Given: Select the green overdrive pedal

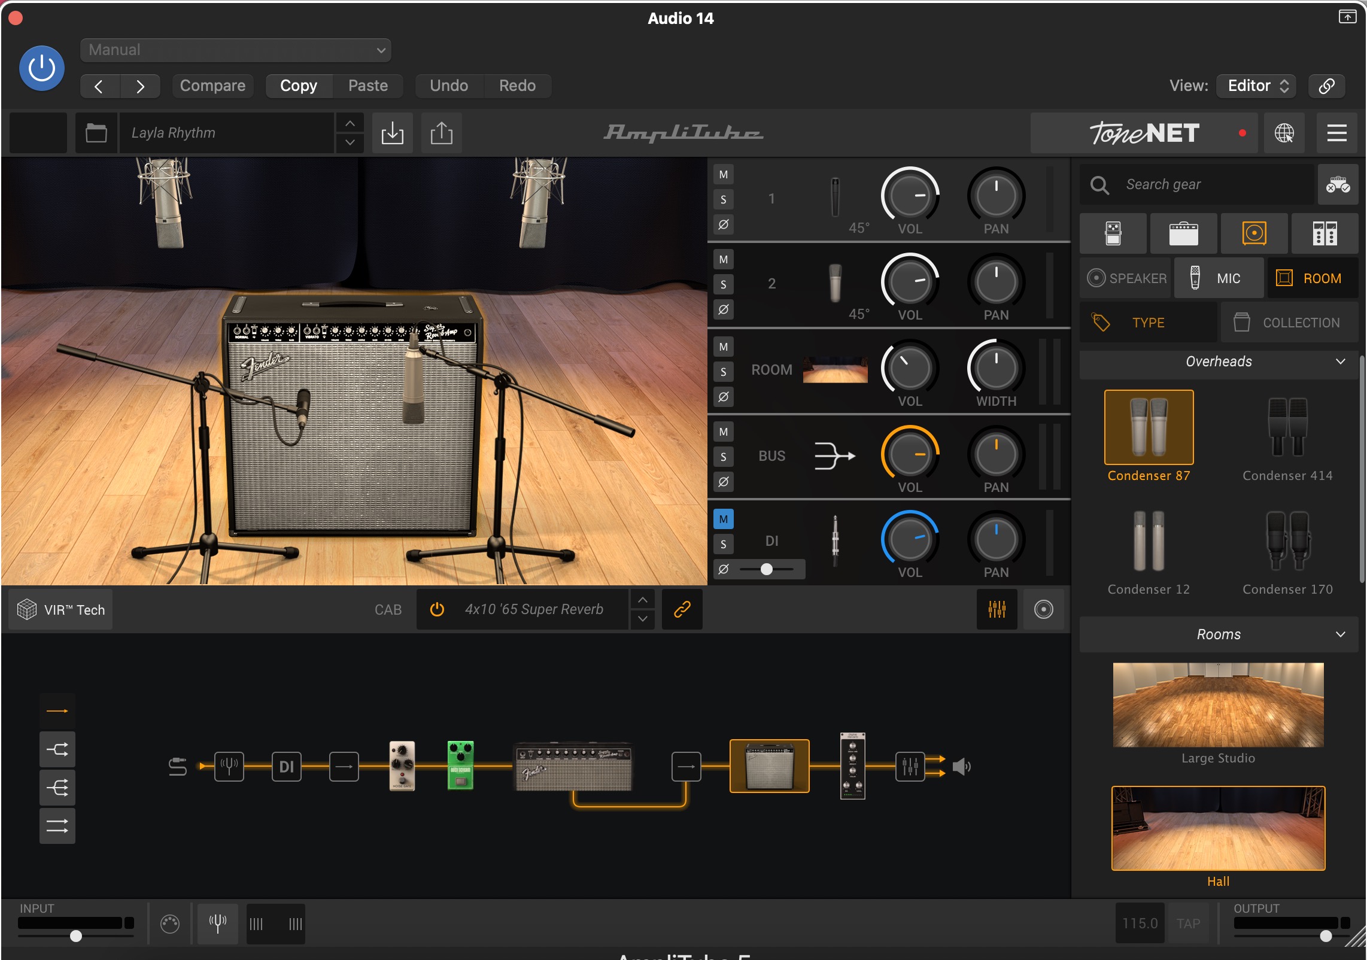Looking at the screenshot, I should tap(461, 766).
